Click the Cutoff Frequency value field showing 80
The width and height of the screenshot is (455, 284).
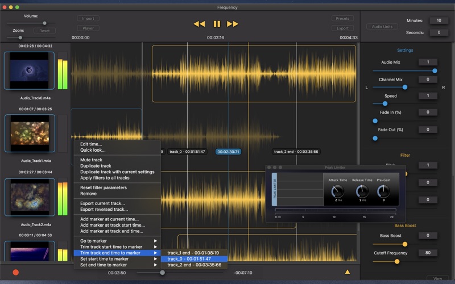(x=428, y=253)
